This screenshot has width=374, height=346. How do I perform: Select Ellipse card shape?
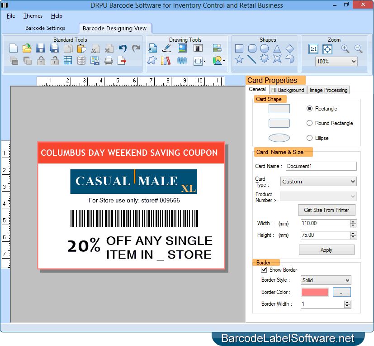click(x=310, y=138)
